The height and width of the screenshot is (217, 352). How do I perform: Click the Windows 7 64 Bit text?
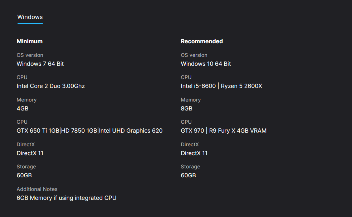tap(40, 64)
